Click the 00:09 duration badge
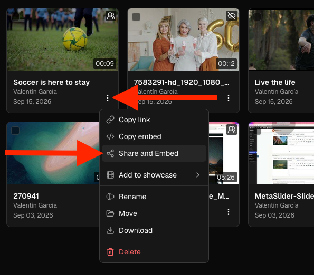 coord(104,64)
